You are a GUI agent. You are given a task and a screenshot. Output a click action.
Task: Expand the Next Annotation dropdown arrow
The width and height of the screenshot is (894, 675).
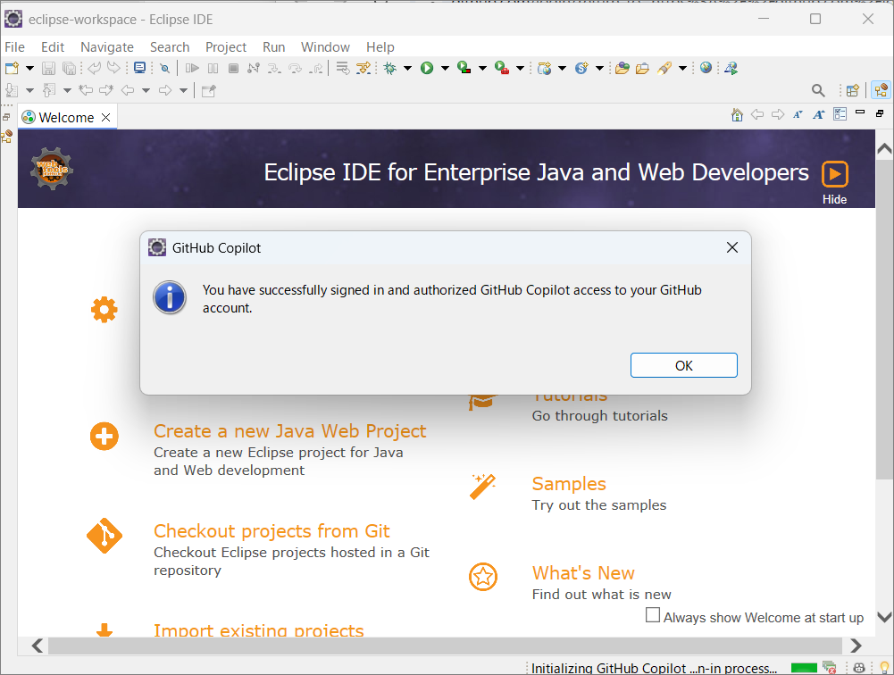tap(29, 90)
